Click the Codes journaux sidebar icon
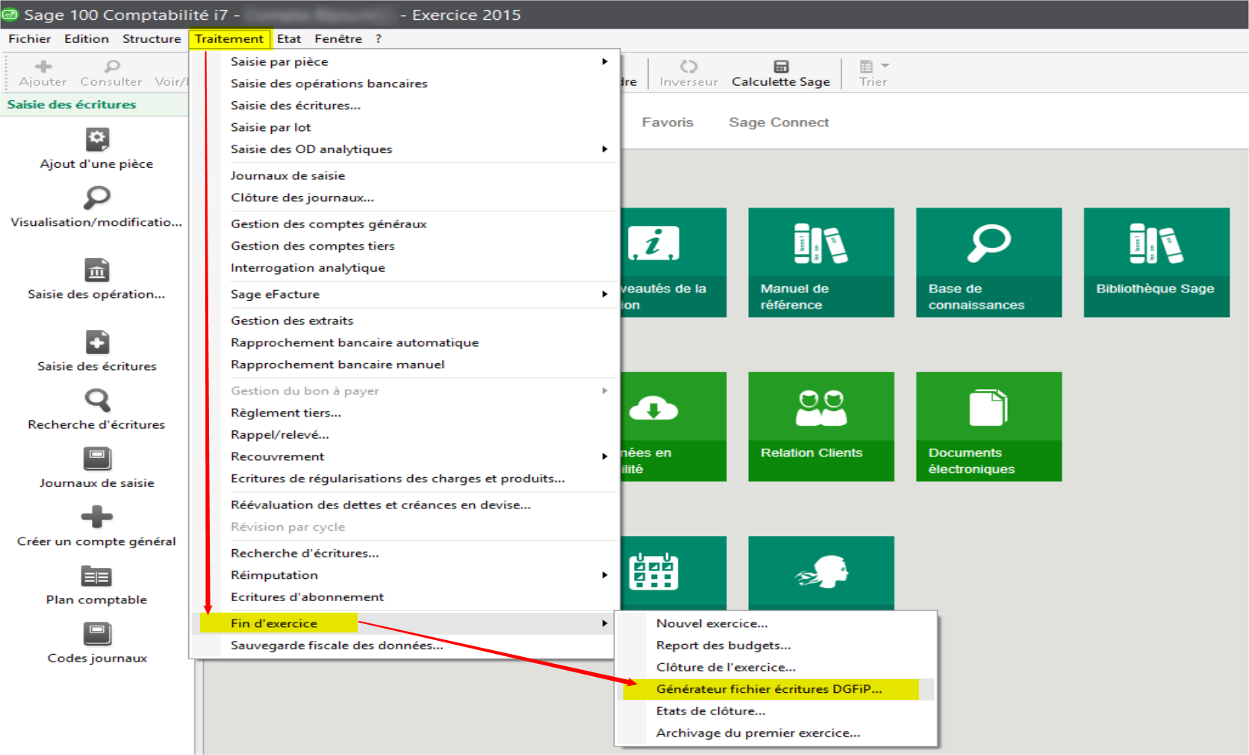The width and height of the screenshot is (1249, 755). coord(96,634)
